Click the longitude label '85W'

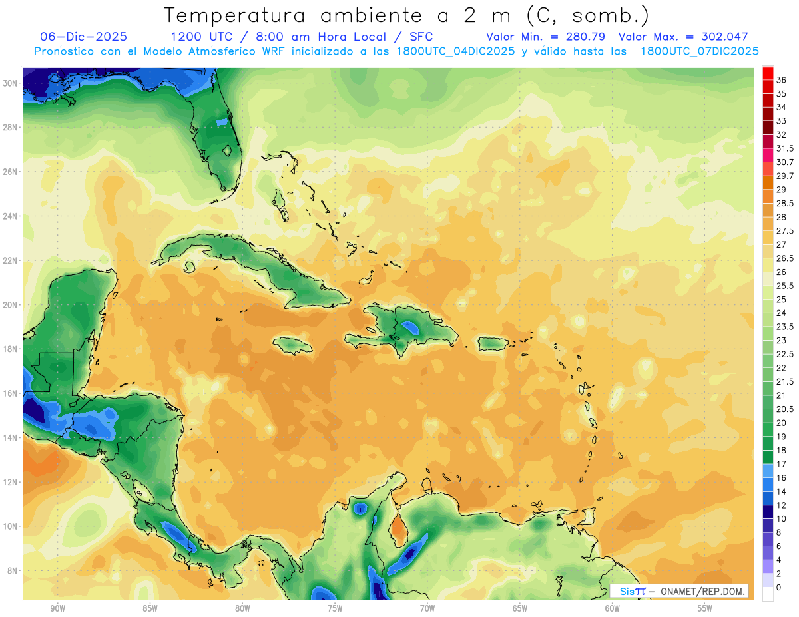[150, 609]
